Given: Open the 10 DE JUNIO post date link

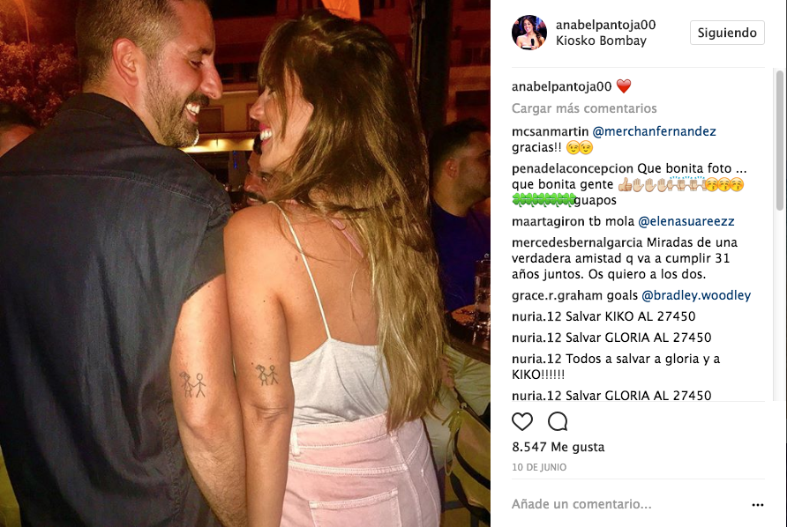Looking at the screenshot, I should [x=539, y=467].
